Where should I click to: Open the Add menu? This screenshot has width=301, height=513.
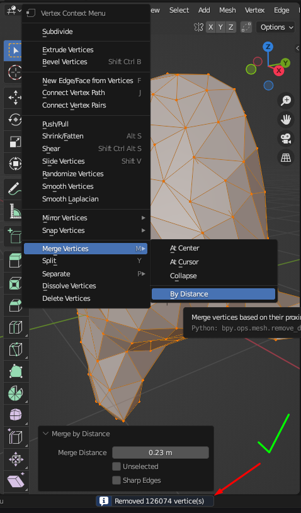[204, 10]
